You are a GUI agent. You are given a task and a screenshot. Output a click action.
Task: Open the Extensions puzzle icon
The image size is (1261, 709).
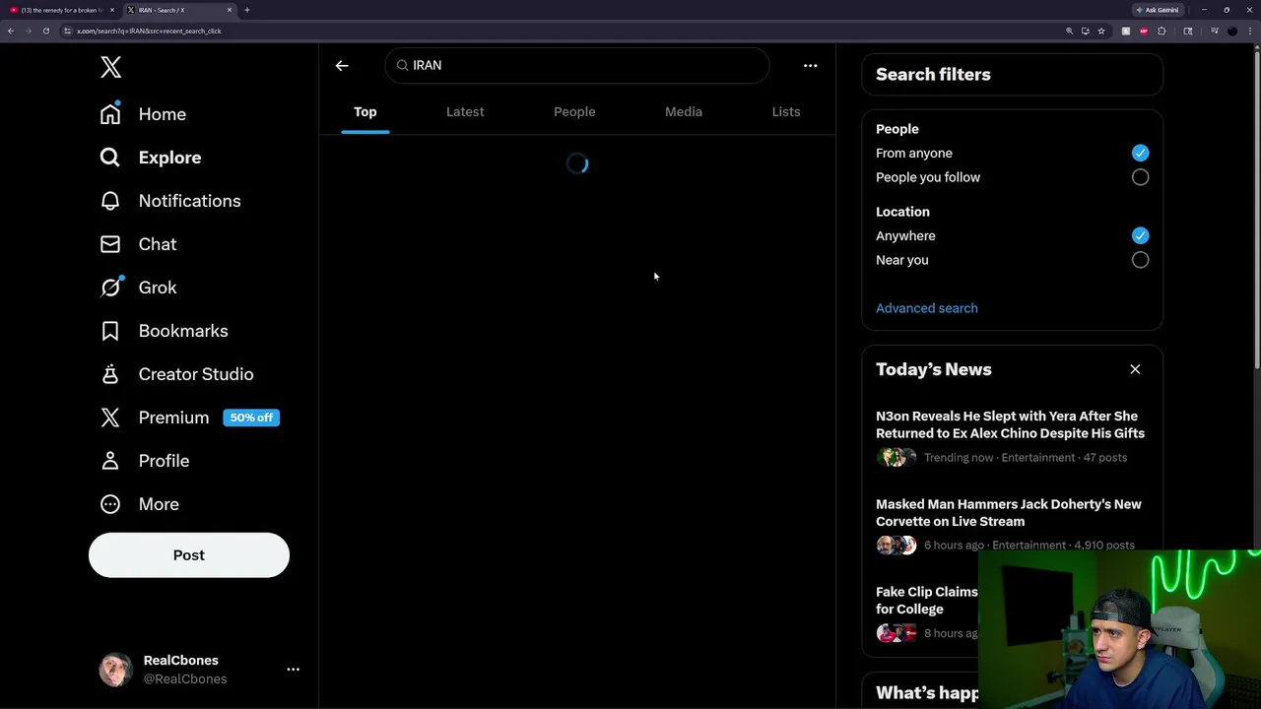coord(1161,31)
